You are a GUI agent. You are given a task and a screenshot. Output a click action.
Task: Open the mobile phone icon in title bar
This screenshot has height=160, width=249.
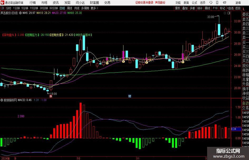pyautogui.click(x=217, y=3)
